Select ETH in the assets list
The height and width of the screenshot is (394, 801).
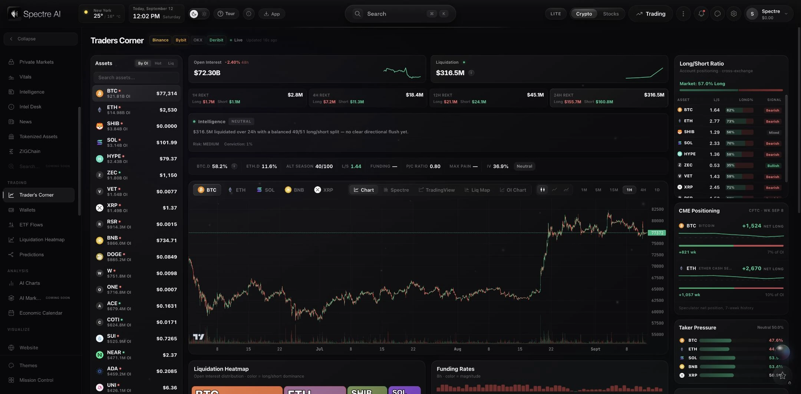pyautogui.click(x=136, y=110)
